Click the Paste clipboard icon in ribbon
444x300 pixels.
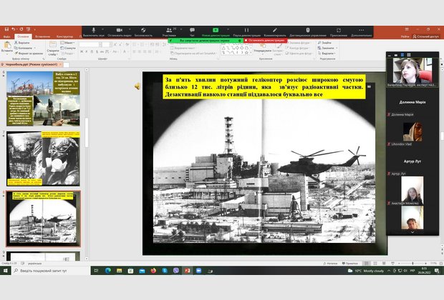(7, 46)
